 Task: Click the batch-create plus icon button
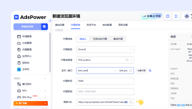(45, 27)
